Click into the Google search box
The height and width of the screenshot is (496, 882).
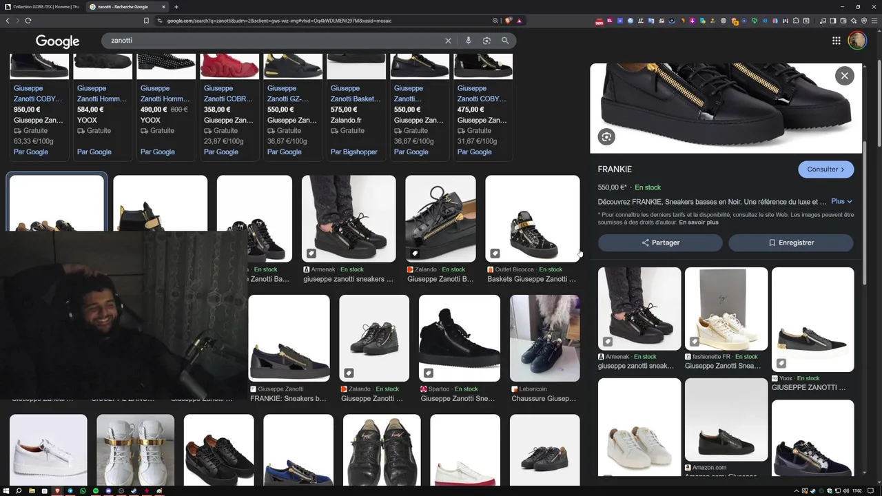click(276, 41)
